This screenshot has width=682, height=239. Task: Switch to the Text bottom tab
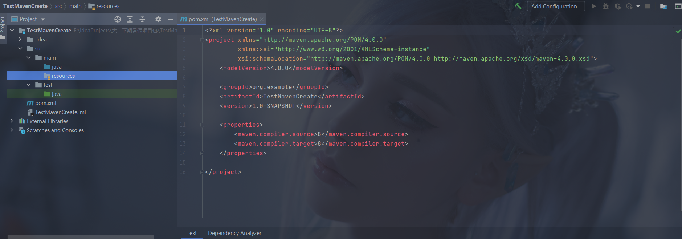click(x=192, y=233)
